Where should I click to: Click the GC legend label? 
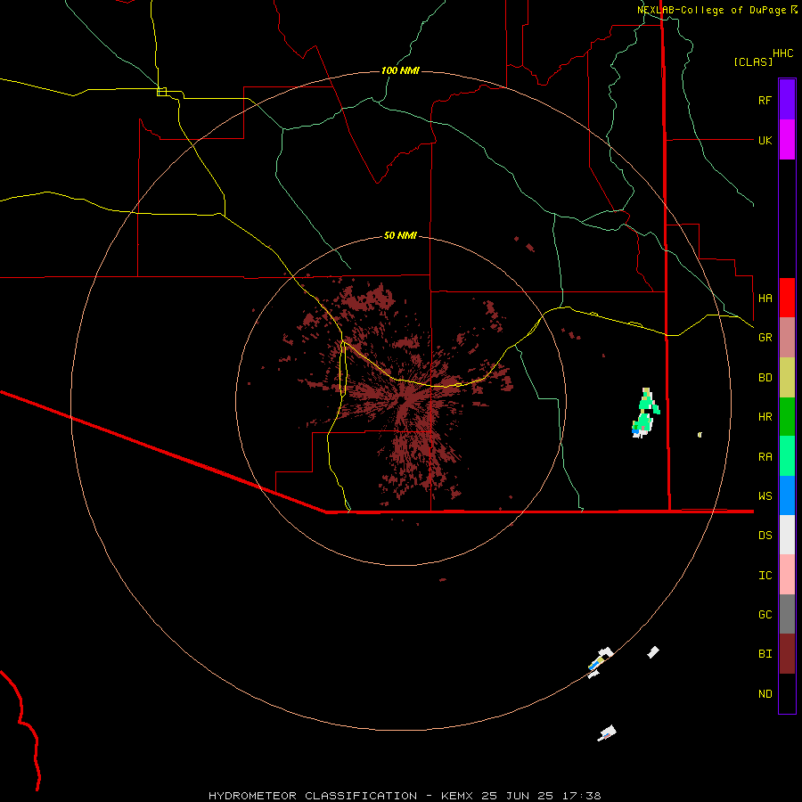765,615
